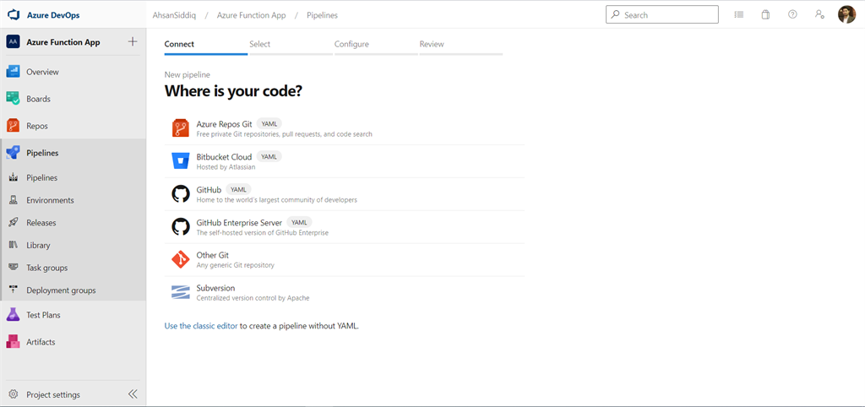Open the Environments menu label
The height and width of the screenshot is (407, 865).
coord(50,200)
